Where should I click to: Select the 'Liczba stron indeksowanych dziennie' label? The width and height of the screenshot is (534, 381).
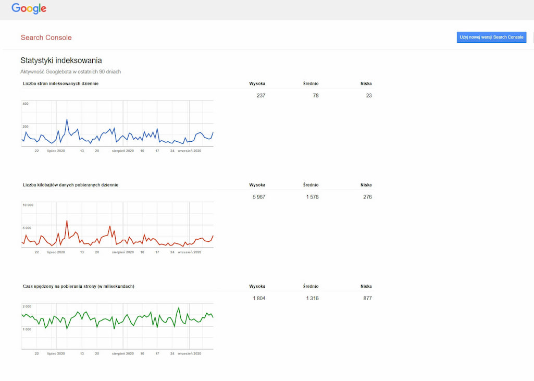coord(60,83)
